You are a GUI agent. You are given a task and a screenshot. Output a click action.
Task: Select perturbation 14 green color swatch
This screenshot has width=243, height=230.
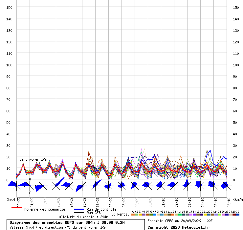click(180, 215)
